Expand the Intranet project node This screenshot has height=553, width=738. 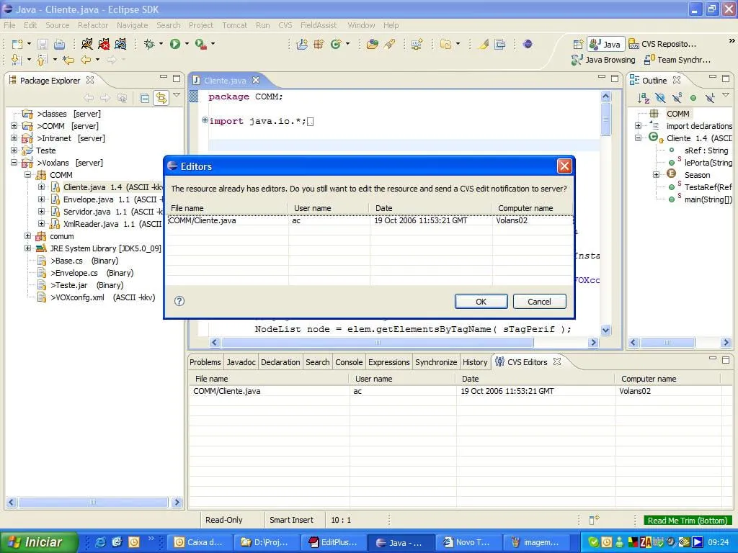[14, 138]
